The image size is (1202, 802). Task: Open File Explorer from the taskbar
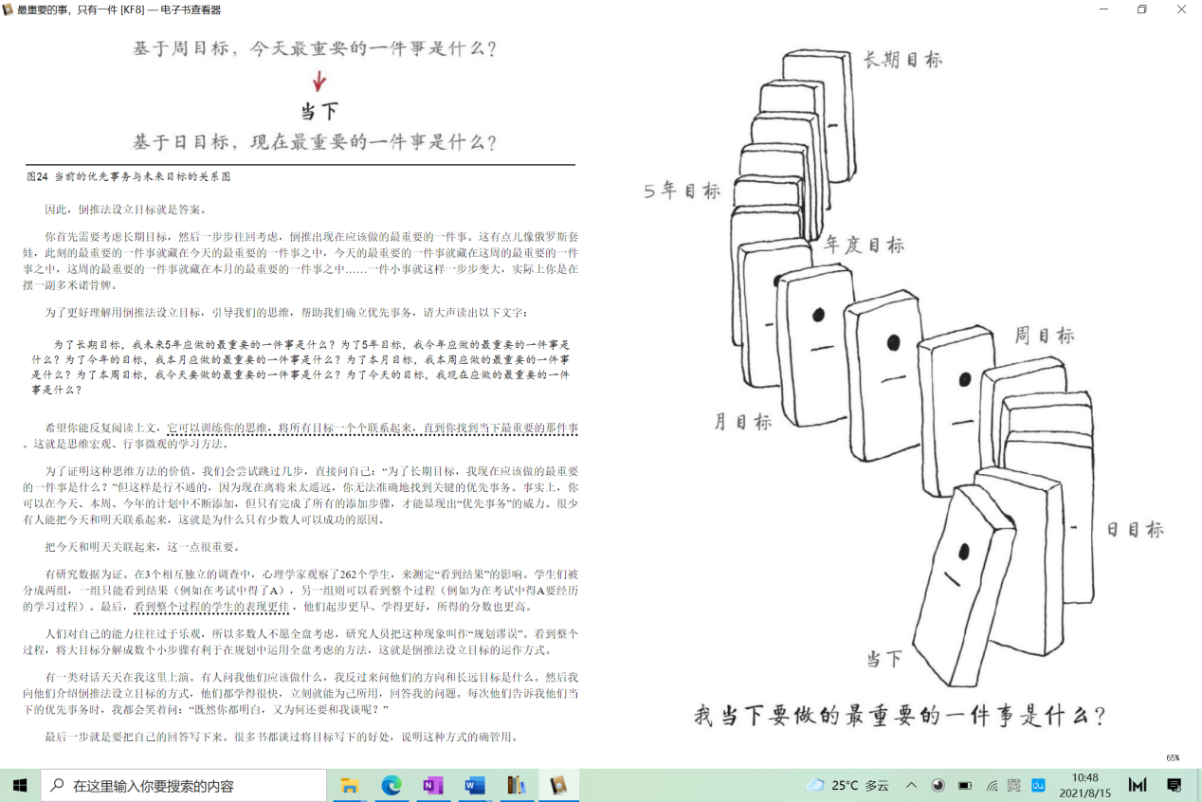[350, 785]
